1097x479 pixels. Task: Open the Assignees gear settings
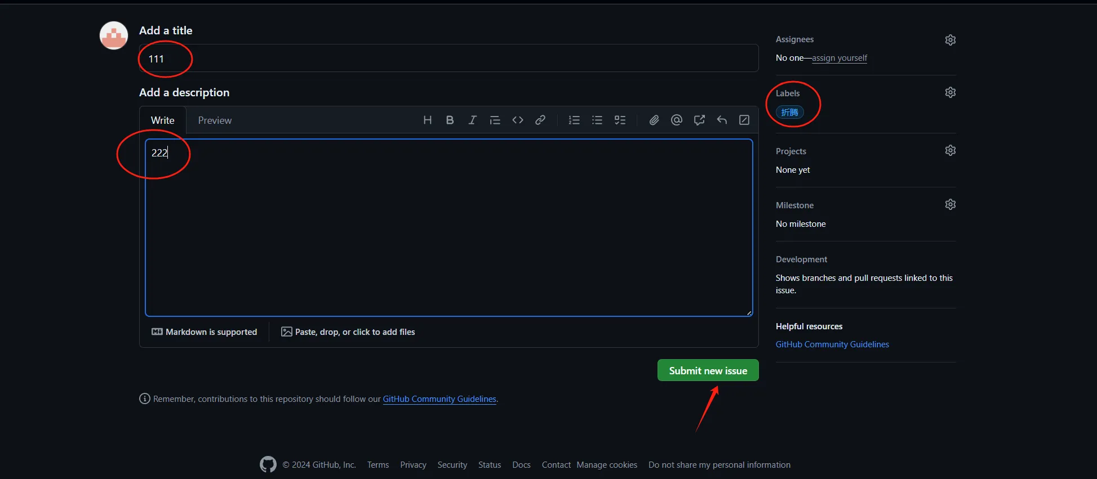(950, 40)
